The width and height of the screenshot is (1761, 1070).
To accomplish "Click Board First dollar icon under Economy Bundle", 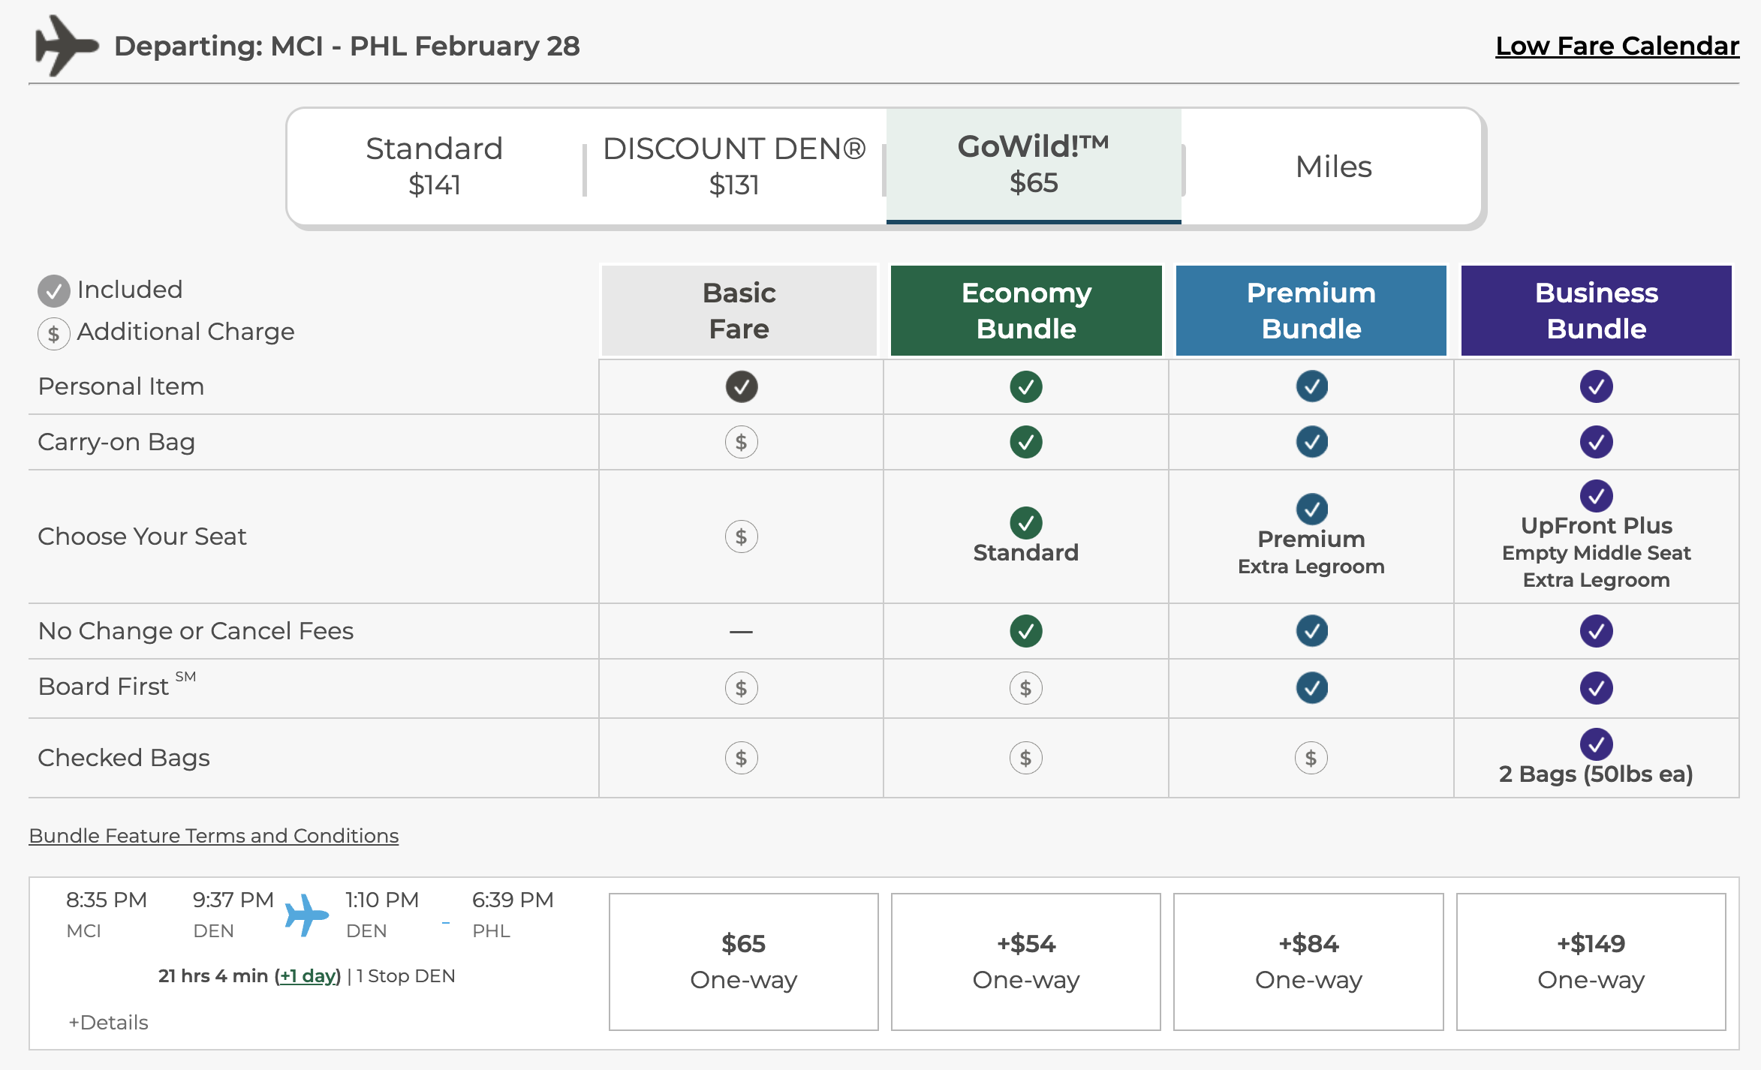I will click(1026, 688).
